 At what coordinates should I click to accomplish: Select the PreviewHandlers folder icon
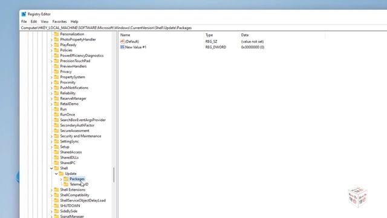click(56, 66)
